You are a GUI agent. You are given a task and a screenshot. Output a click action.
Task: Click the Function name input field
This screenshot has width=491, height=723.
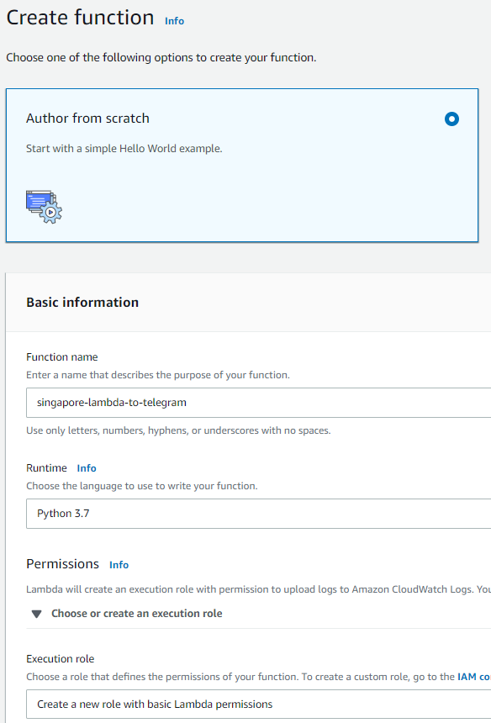coord(258,403)
